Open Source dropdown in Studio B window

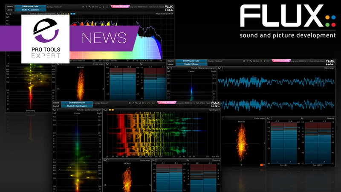[x=77, y=102]
